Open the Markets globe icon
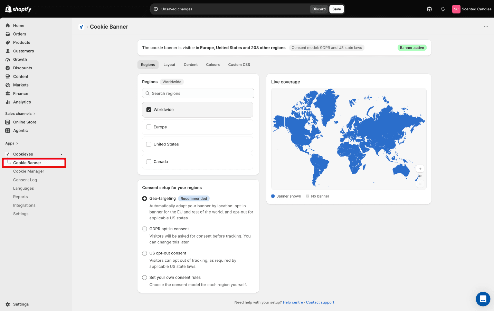Screen dimensions: 494x311 tap(8, 85)
